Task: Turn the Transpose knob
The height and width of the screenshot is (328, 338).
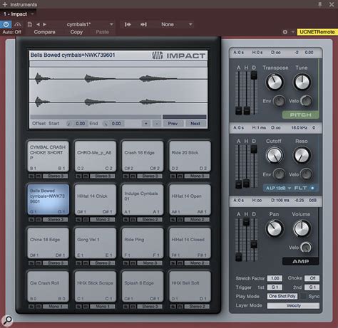Action: pos(275,82)
